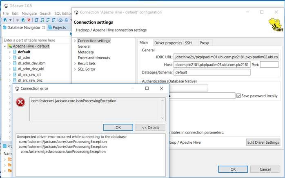Click the dl_adm_dev_ibm schema icon
This screenshot has height=178, width=285.
click(x=15, y=63)
